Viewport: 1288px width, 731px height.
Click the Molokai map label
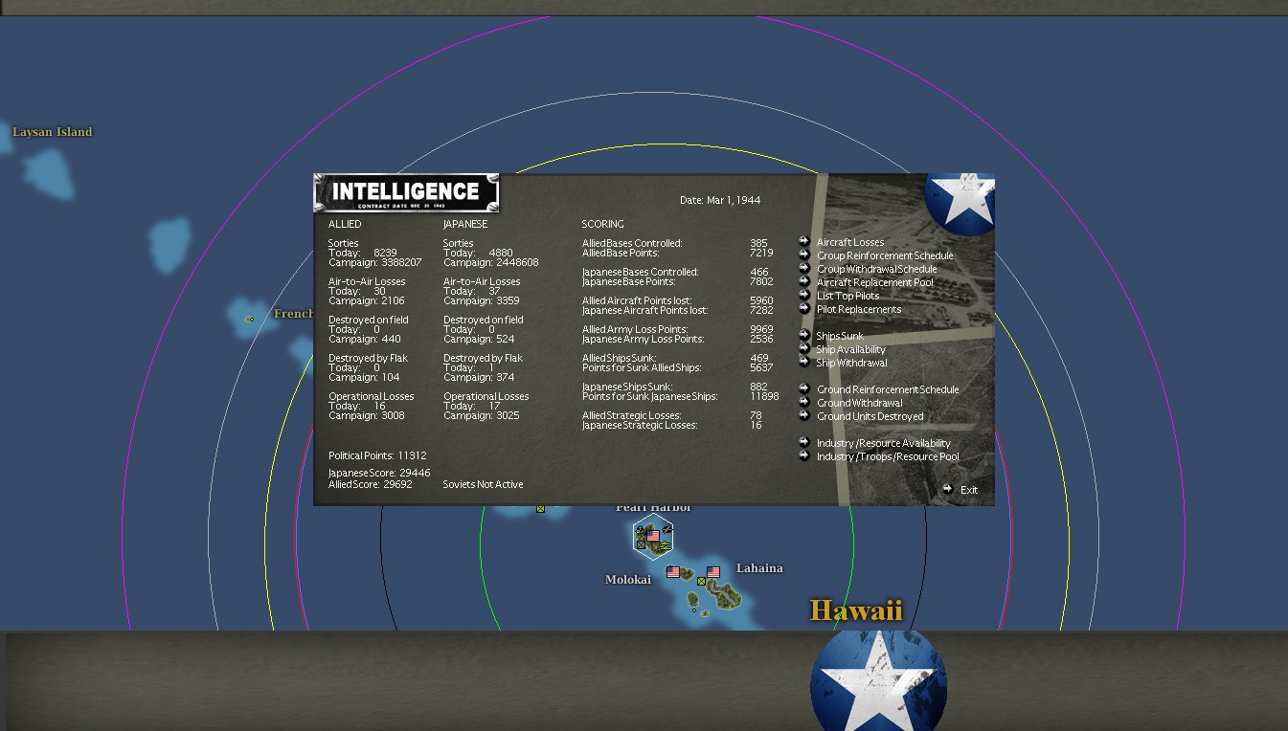tap(628, 580)
